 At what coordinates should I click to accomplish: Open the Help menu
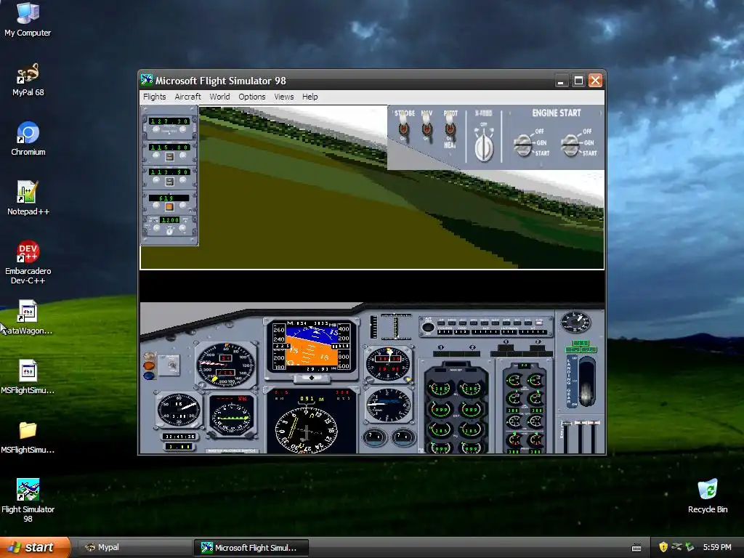pyautogui.click(x=310, y=97)
